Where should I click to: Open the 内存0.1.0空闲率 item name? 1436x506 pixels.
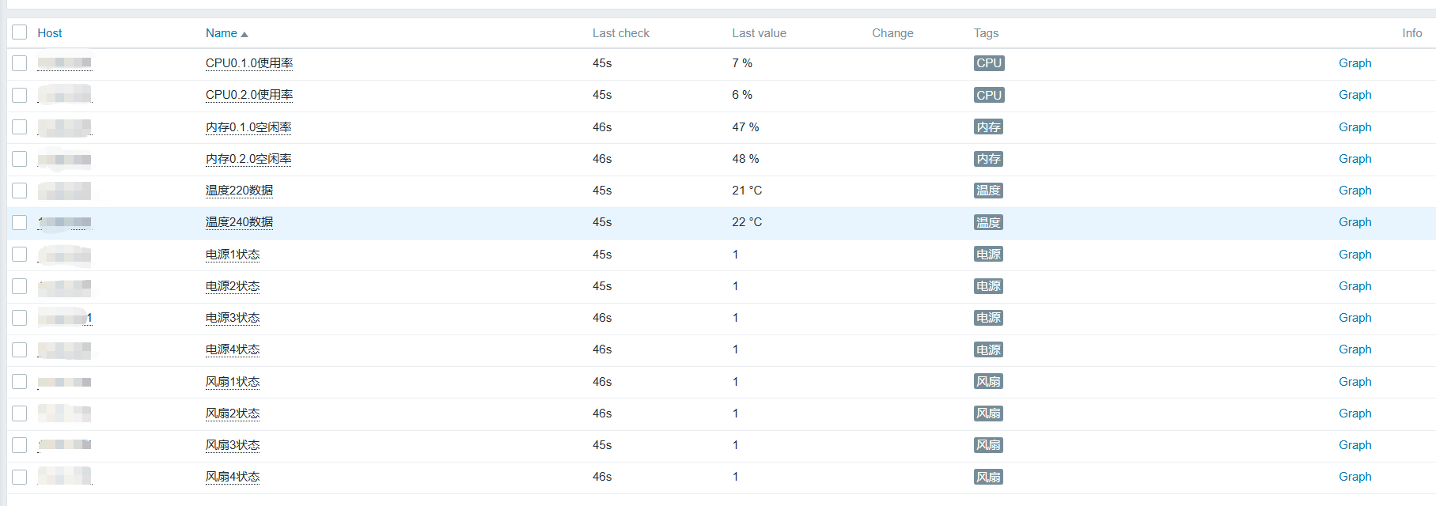point(248,127)
